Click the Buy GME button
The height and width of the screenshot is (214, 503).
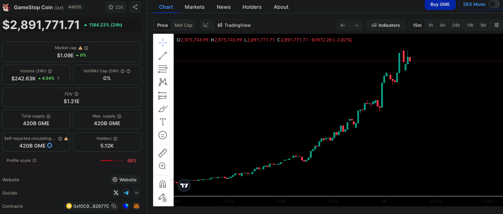[x=440, y=4]
